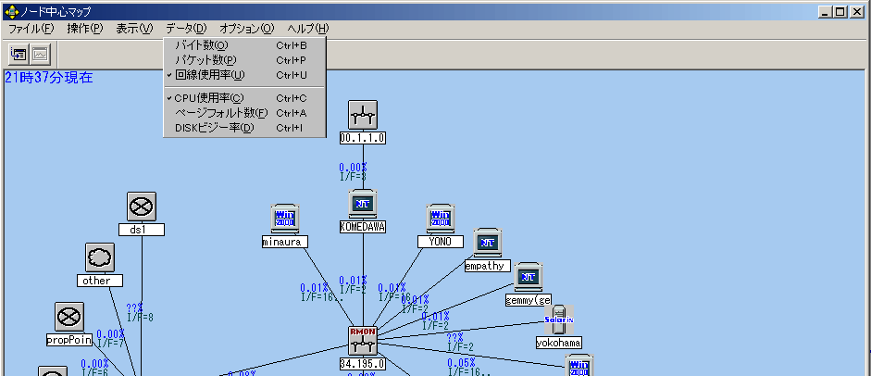Select the central RMON 34.195.0 node icon

coord(363,341)
